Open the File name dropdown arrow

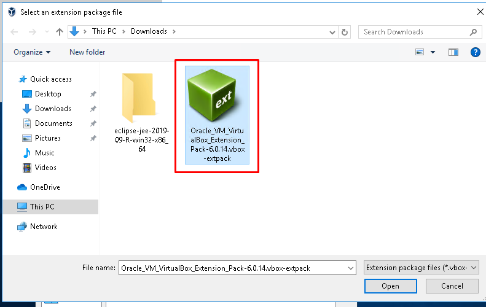tap(351, 268)
